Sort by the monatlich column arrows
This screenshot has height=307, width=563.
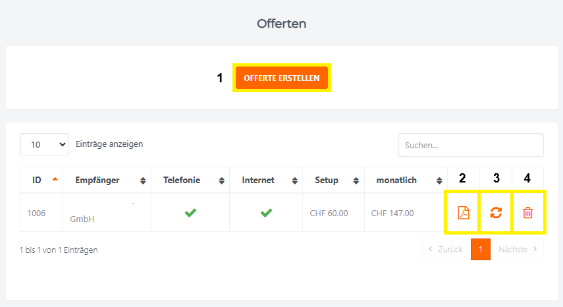pos(439,181)
